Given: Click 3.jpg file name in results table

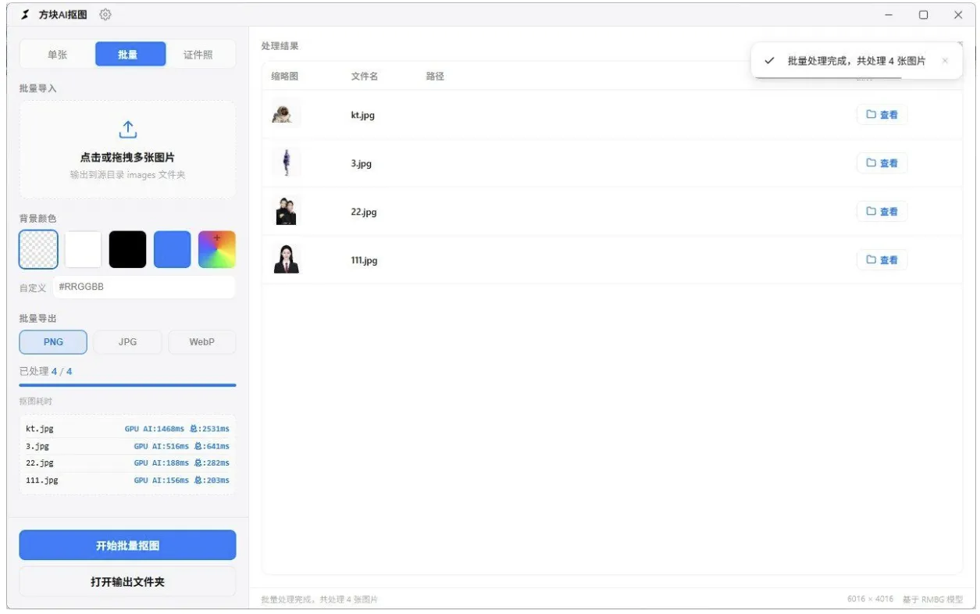Looking at the screenshot, I should pos(361,164).
